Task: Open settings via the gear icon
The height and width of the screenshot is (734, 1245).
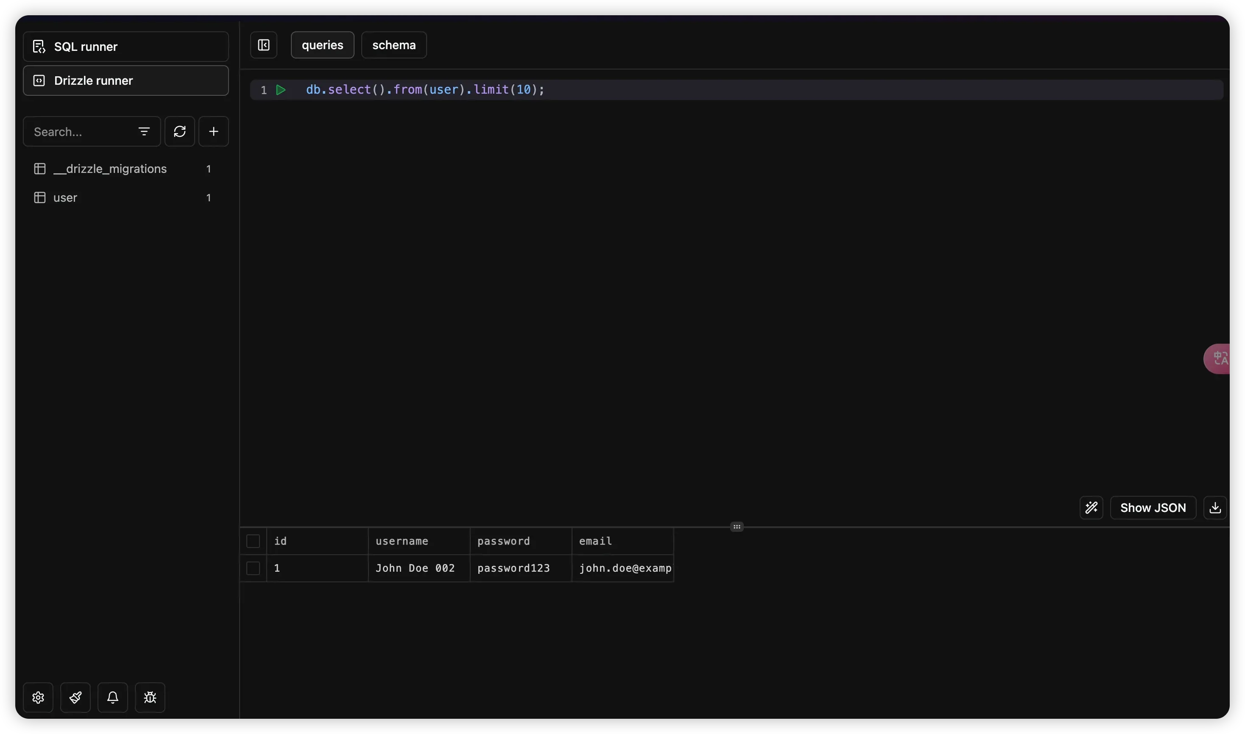Action: point(38,698)
